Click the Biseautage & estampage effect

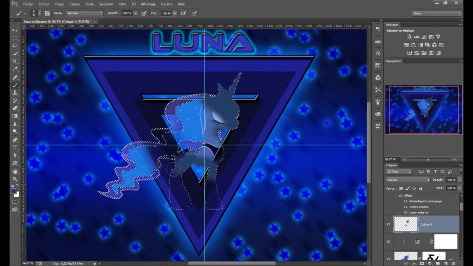(425, 201)
